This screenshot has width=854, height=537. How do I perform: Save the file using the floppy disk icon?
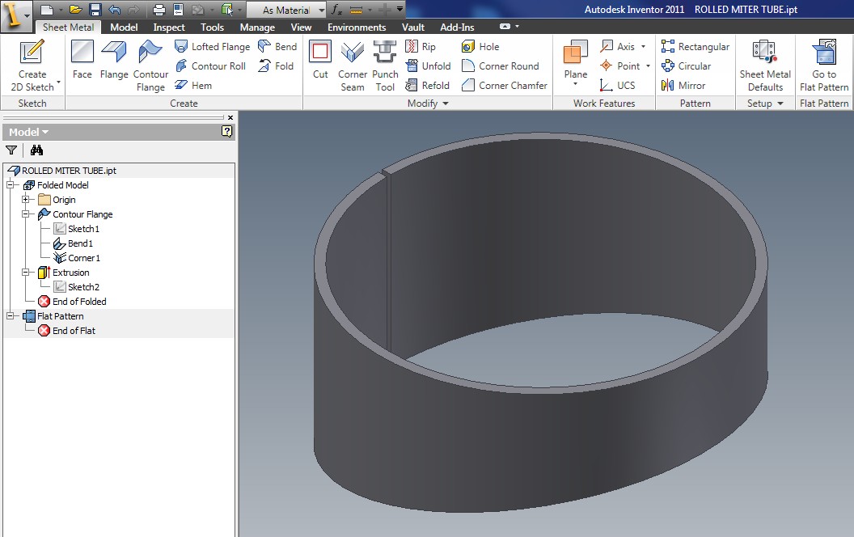[95, 10]
